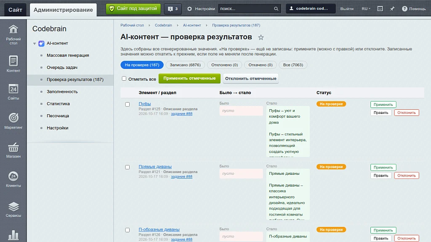The image size is (431, 242).
Task: Open the analytics bar chart sidebar icon
Action: [13, 235]
